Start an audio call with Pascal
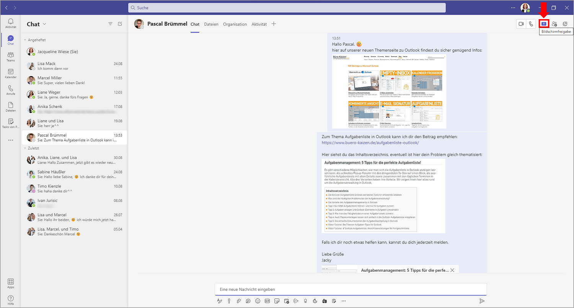This screenshot has width=574, height=308. tap(531, 24)
